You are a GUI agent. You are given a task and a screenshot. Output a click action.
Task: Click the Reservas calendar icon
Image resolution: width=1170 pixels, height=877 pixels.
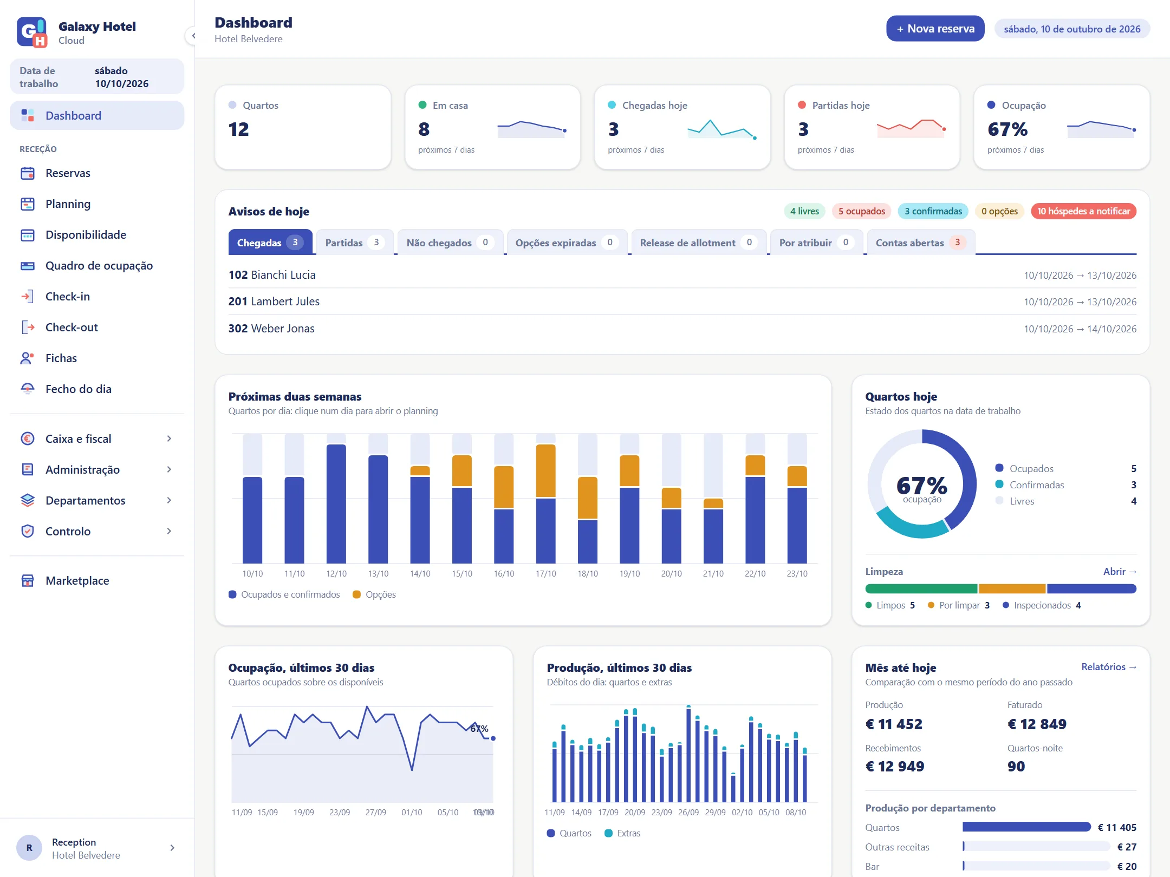coord(28,173)
